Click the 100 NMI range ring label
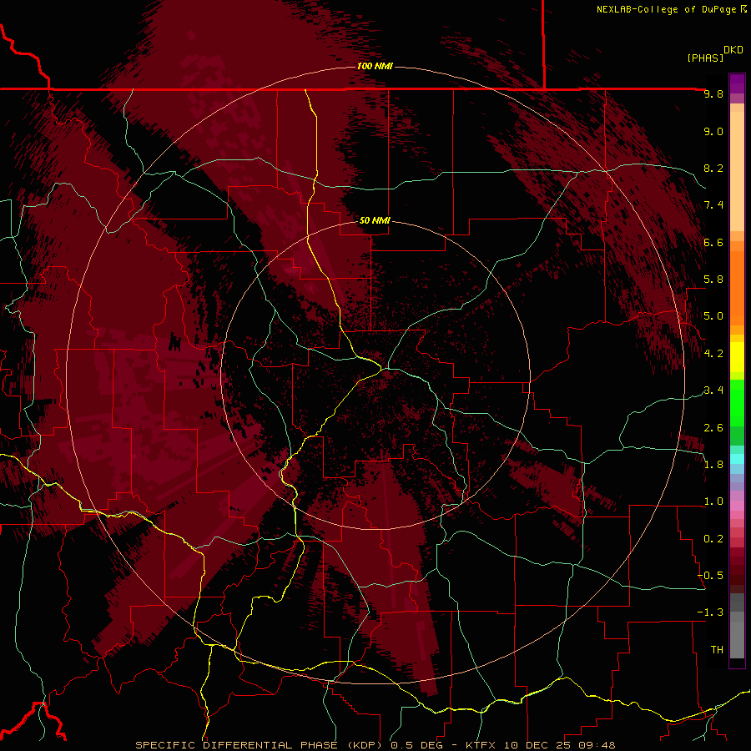The image size is (751, 751). 375,66
